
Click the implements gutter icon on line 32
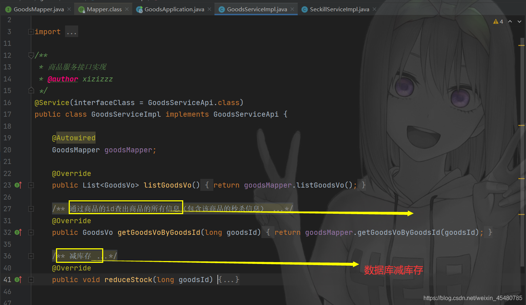click(18, 233)
